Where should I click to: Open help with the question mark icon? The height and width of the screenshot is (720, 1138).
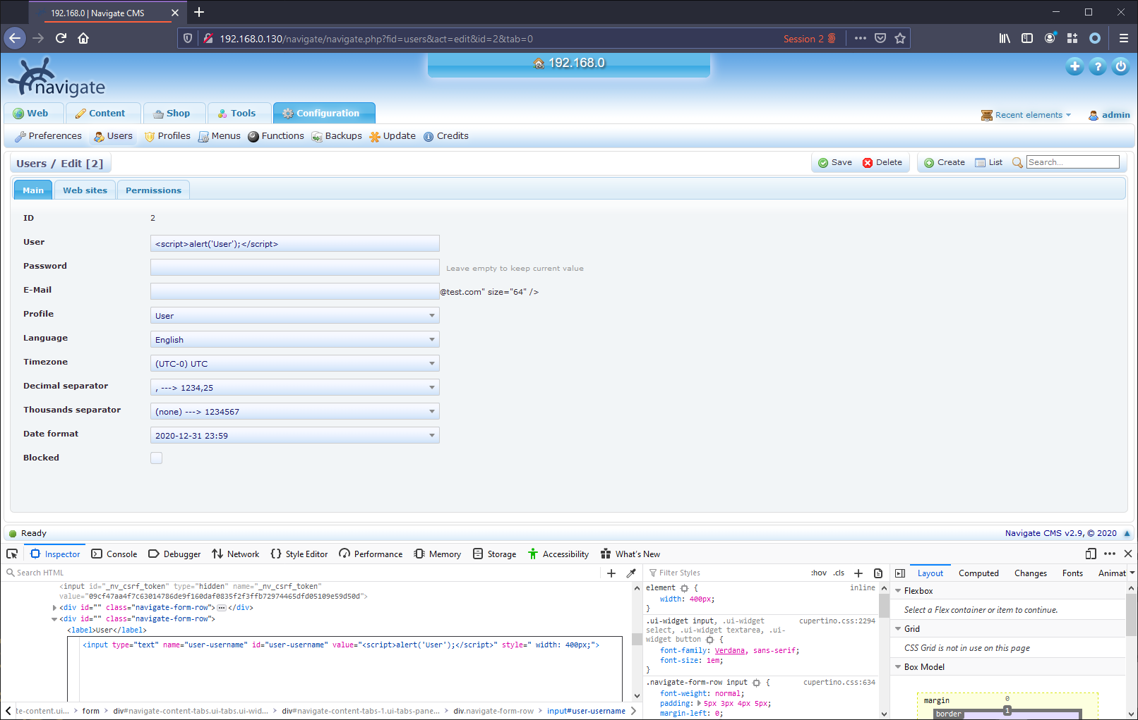click(1098, 66)
